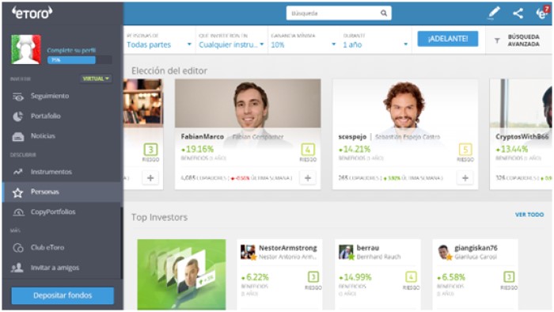Click Depositar fondos button
This screenshot has width=554, height=312.
click(x=63, y=295)
